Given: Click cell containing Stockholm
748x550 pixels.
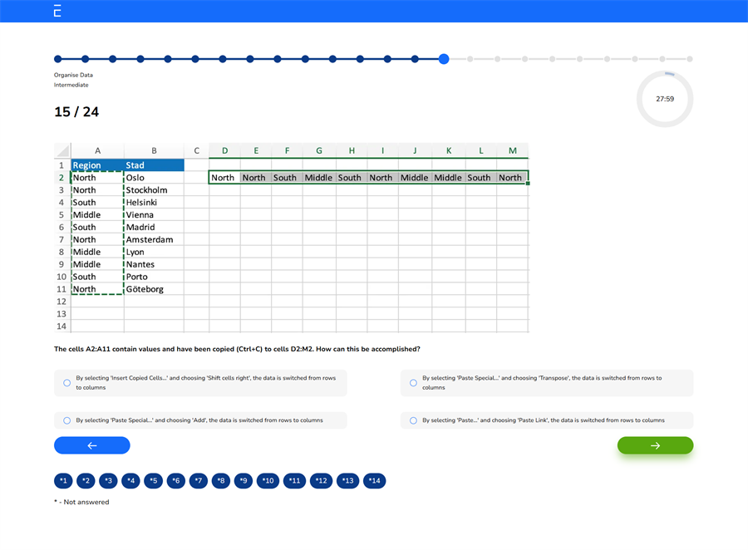Looking at the screenshot, I should (154, 190).
